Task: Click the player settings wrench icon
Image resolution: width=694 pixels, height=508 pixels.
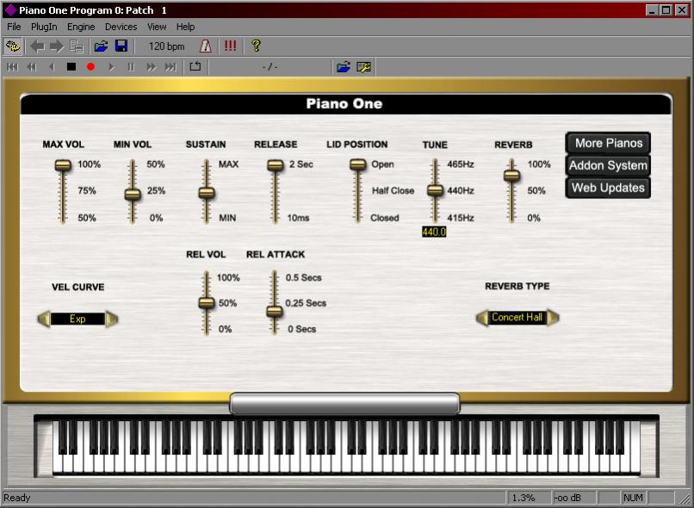Action: (363, 67)
